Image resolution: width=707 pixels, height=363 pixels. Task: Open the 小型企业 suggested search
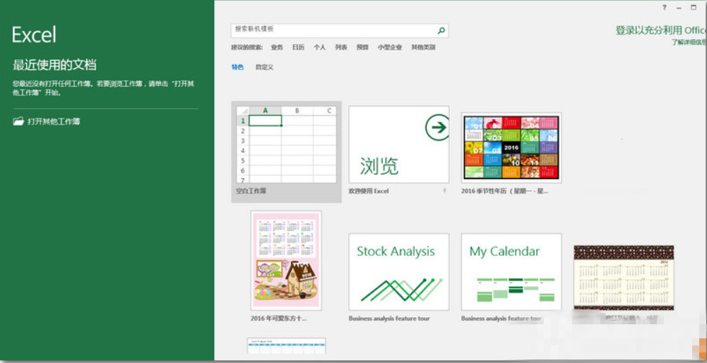point(389,47)
